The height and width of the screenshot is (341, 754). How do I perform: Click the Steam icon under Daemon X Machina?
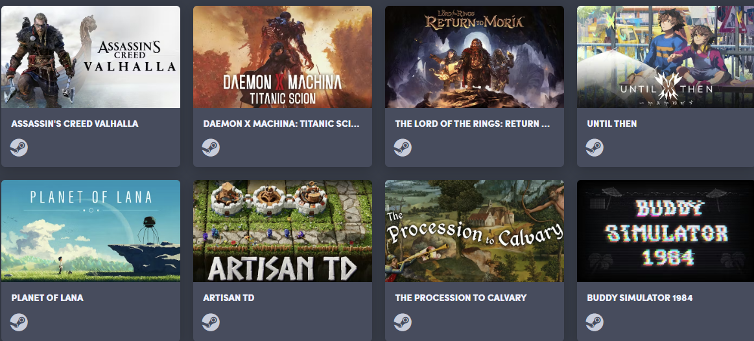pyautogui.click(x=211, y=148)
